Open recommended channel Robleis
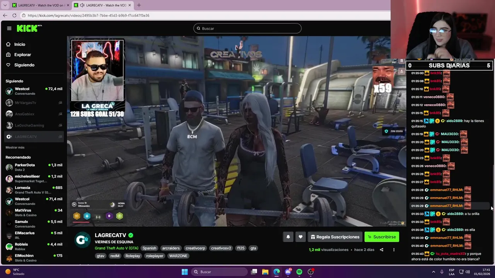The image size is (495, 278). click(x=34, y=246)
